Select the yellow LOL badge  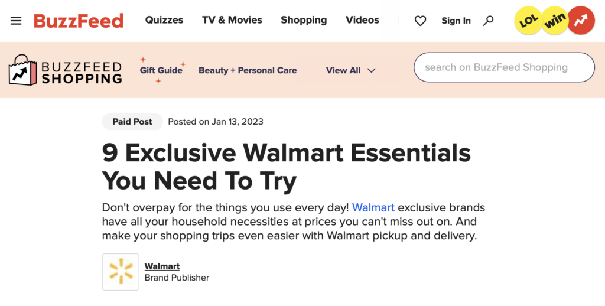click(x=528, y=21)
